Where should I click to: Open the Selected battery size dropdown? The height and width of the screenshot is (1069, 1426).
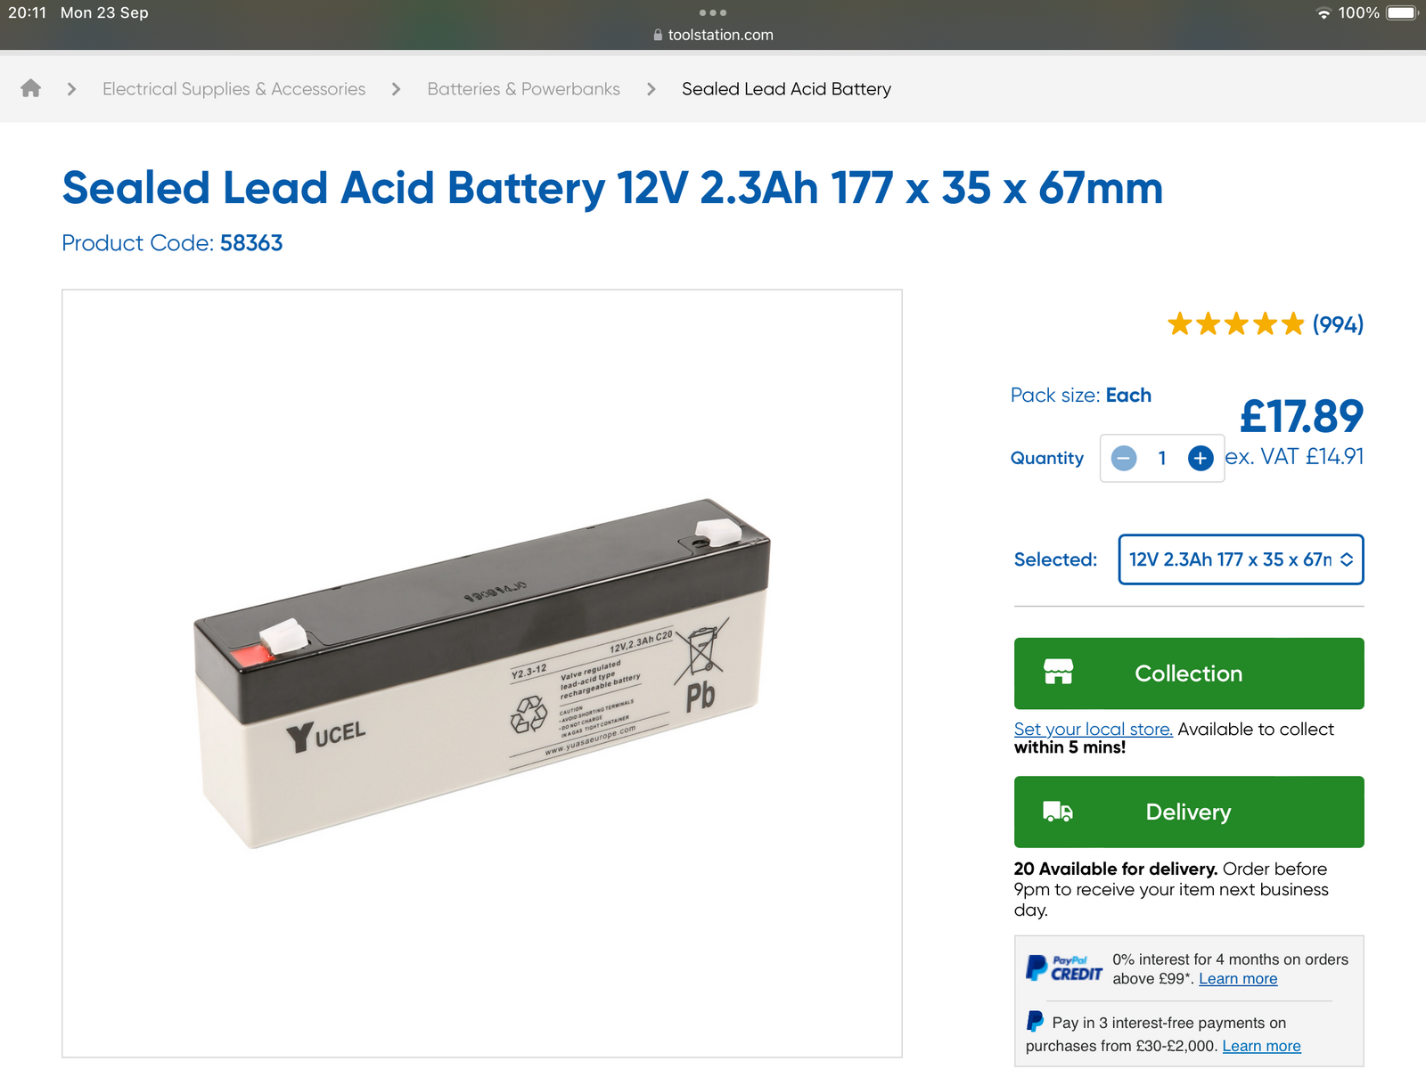pos(1241,559)
